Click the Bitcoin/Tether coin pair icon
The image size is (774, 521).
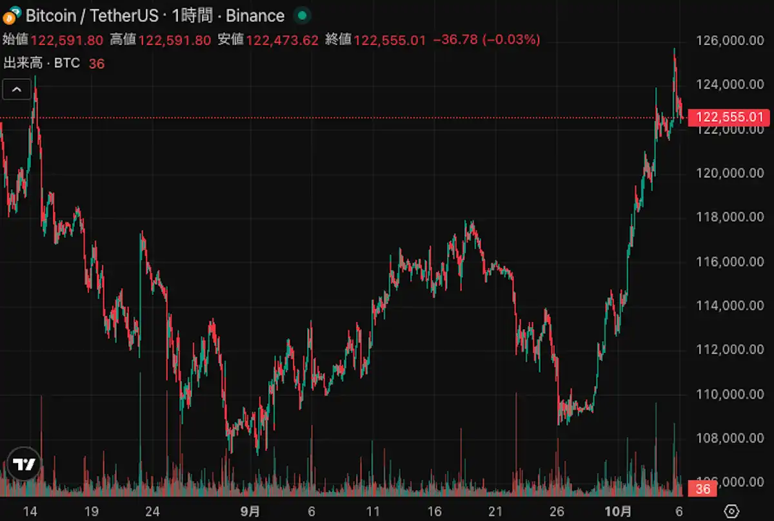[x=12, y=15]
